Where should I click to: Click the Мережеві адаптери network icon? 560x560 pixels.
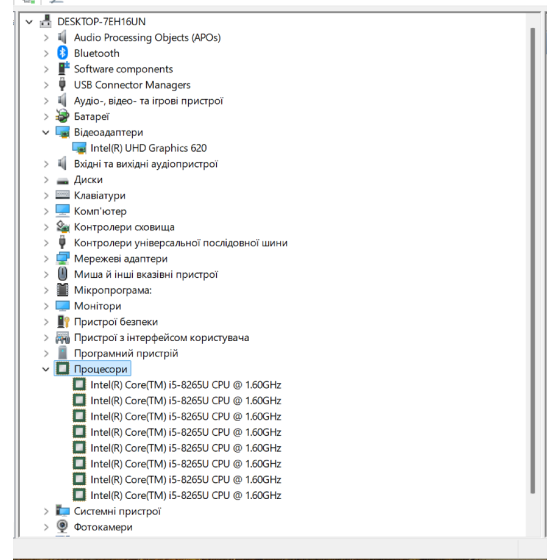pyautogui.click(x=62, y=259)
